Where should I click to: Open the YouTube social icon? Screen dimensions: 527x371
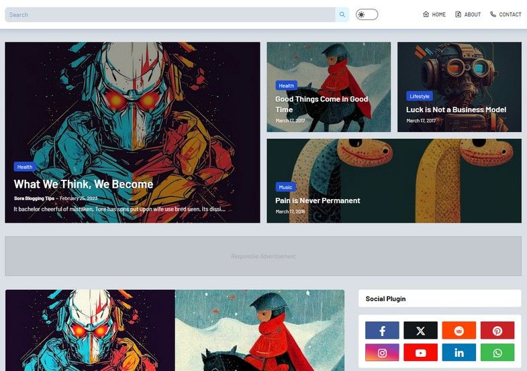tap(420, 352)
